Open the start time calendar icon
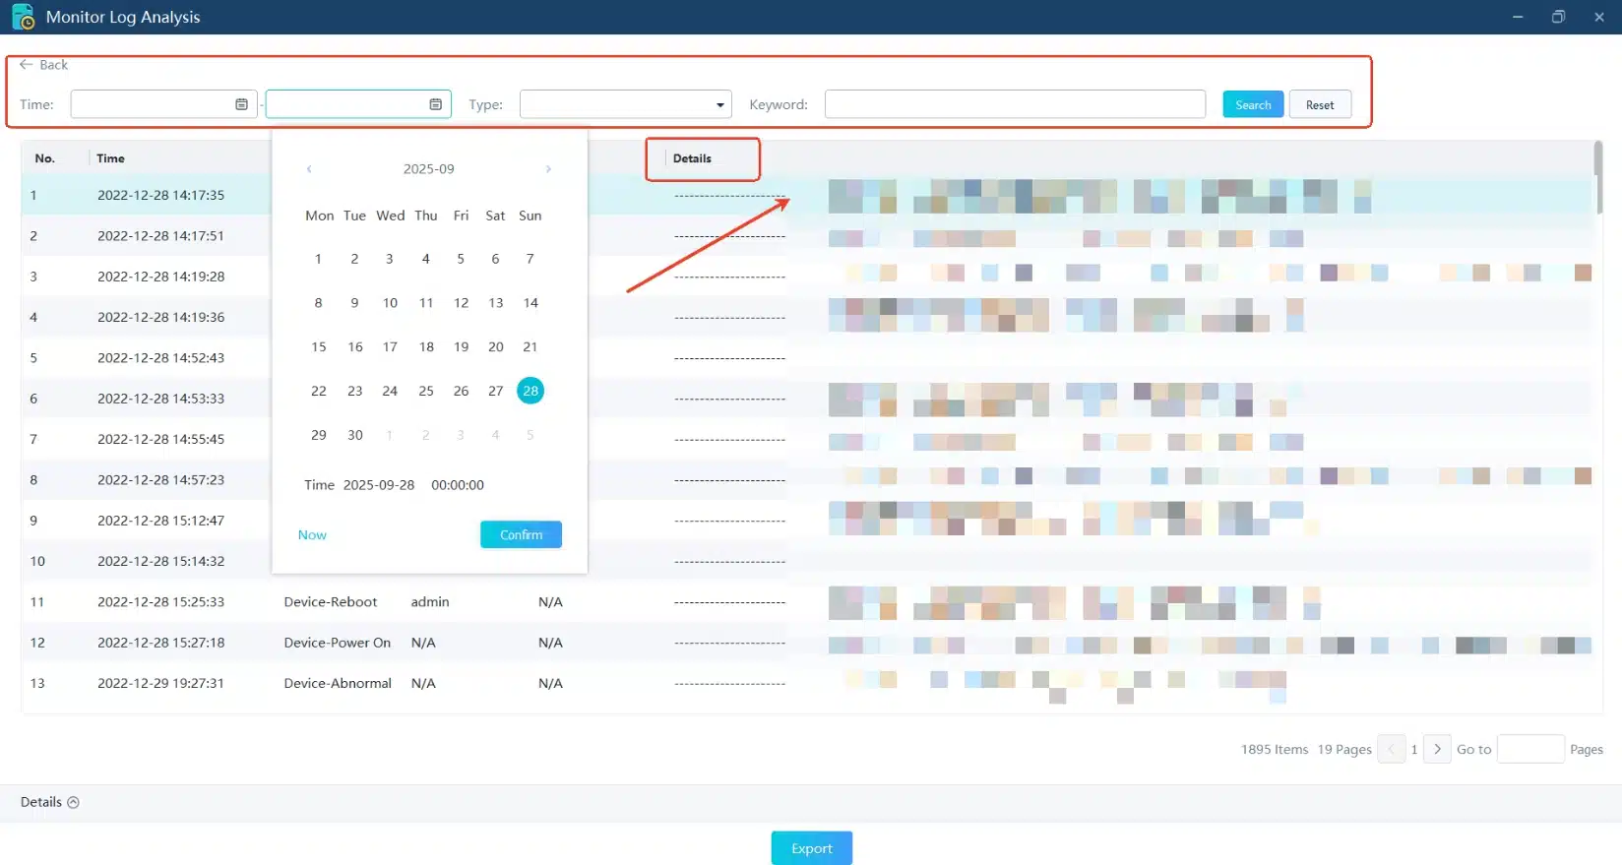Viewport: 1622px width, 865px height. coord(241,104)
